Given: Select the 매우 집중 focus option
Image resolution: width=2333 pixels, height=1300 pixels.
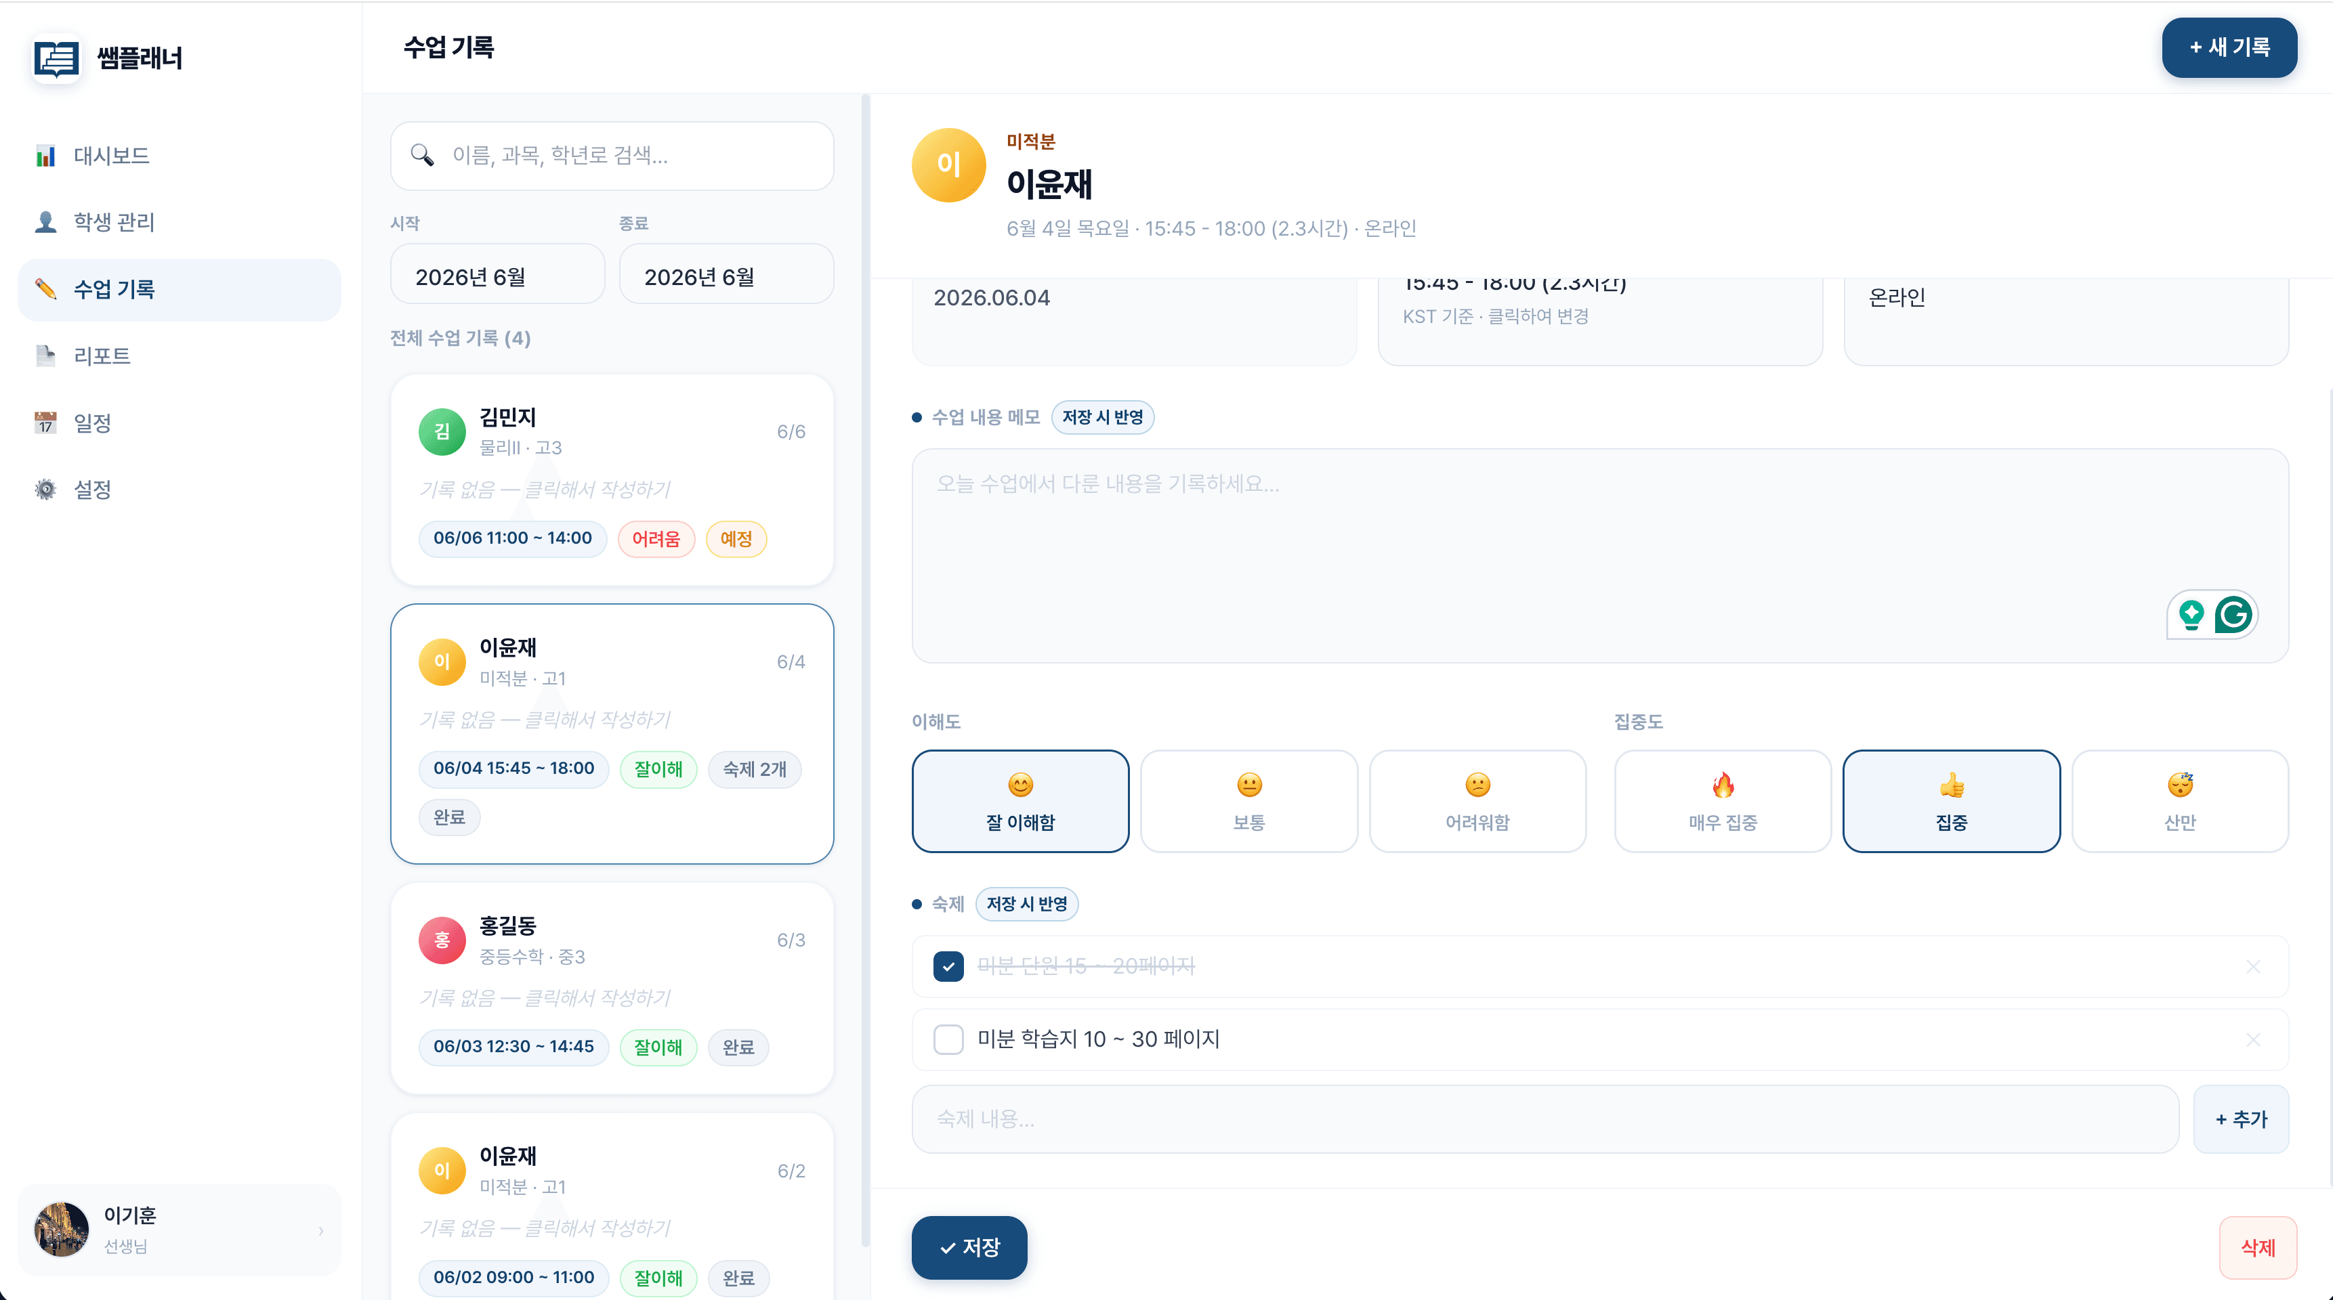Looking at the screenshot, I should pos(1723,801).
